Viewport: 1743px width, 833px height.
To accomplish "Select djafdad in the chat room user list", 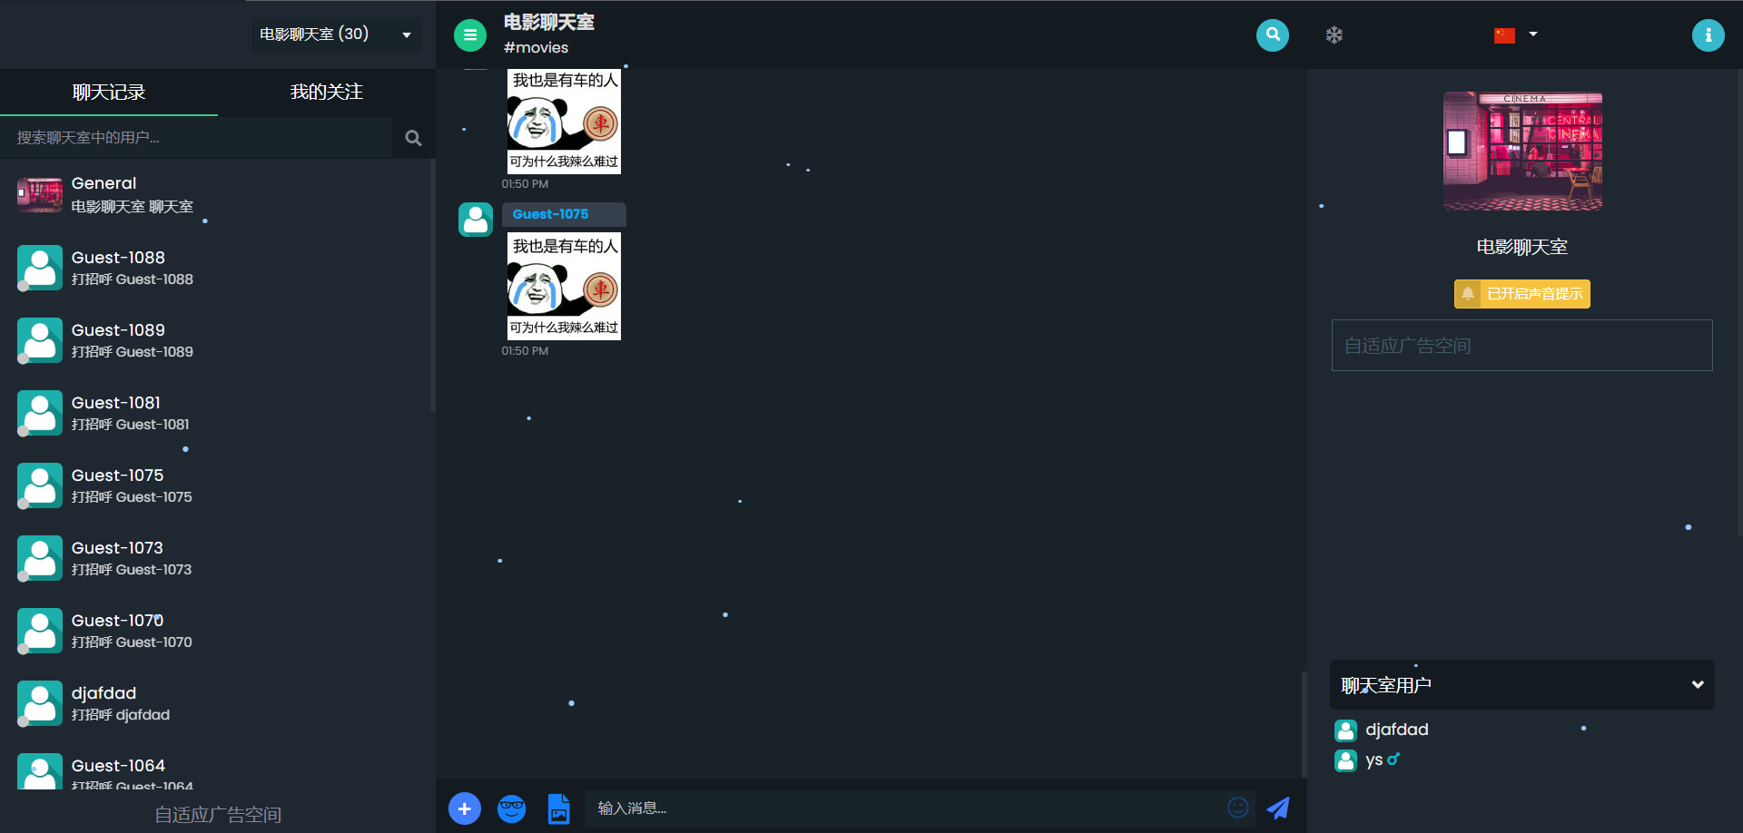I will (x=1397, y=730).
